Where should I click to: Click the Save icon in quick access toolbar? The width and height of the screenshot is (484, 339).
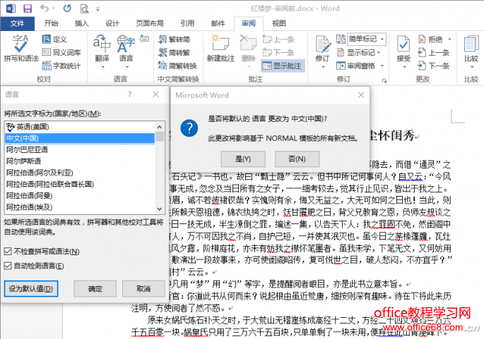[x=28, y=8]
